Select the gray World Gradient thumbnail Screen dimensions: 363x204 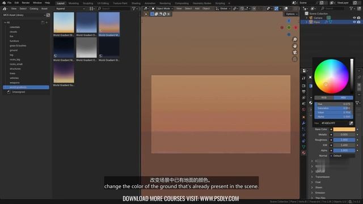[86, 48]
